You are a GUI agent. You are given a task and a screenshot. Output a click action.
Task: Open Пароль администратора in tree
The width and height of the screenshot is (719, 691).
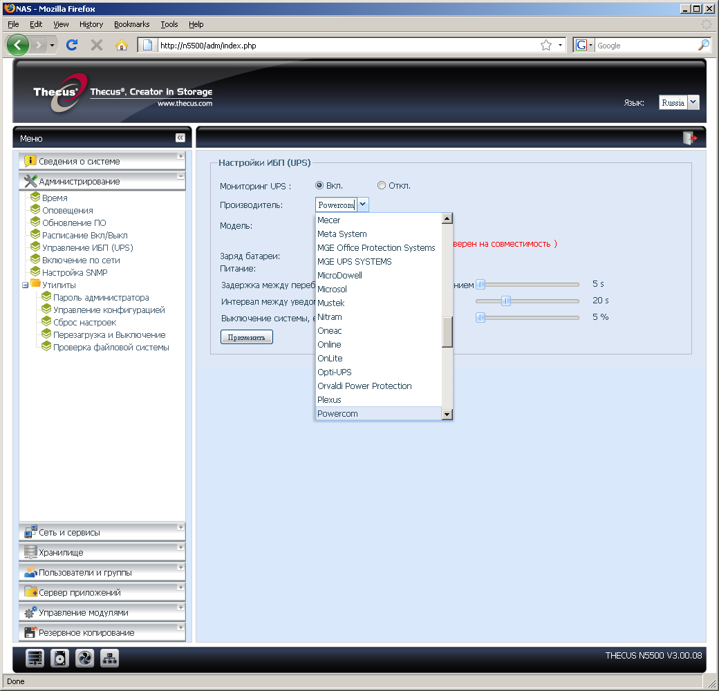point(101,297)
